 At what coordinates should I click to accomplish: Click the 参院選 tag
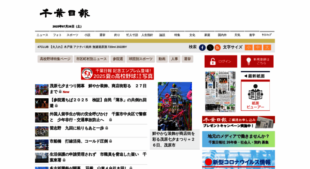click(x=118, y=59)
